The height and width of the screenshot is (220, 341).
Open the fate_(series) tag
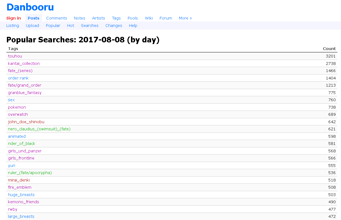pos(20,71)
